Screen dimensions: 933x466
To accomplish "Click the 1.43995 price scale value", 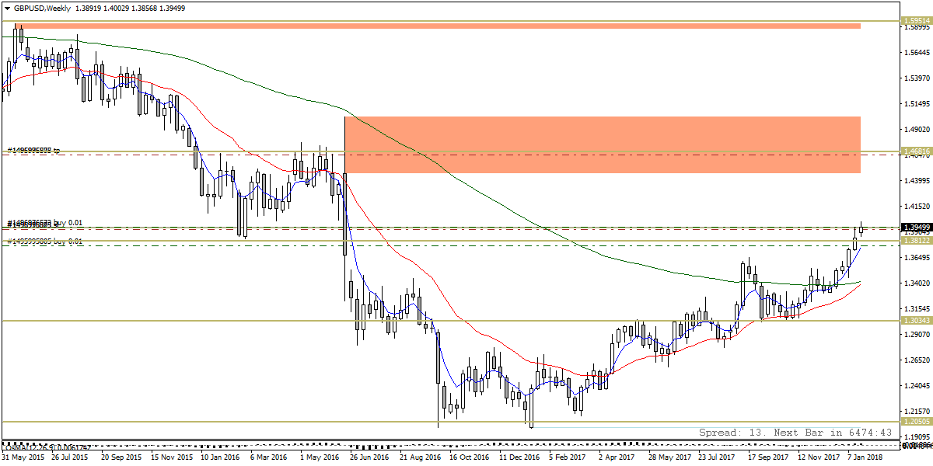I will pos(918,180).
